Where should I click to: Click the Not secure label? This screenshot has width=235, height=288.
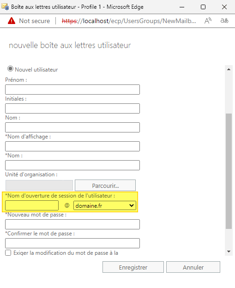(x=35, y=21)
